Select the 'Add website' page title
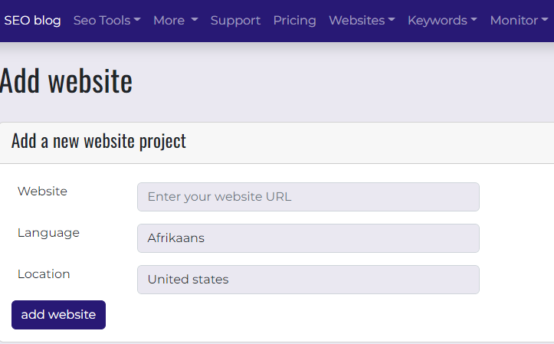The height and width of the screenshot is (344, 554). tap(66, 81)
